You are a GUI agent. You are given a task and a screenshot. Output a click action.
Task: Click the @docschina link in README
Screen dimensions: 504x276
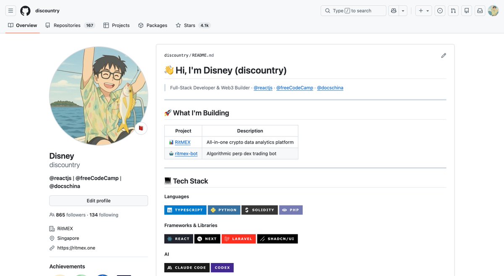click(x=330, y=88)
